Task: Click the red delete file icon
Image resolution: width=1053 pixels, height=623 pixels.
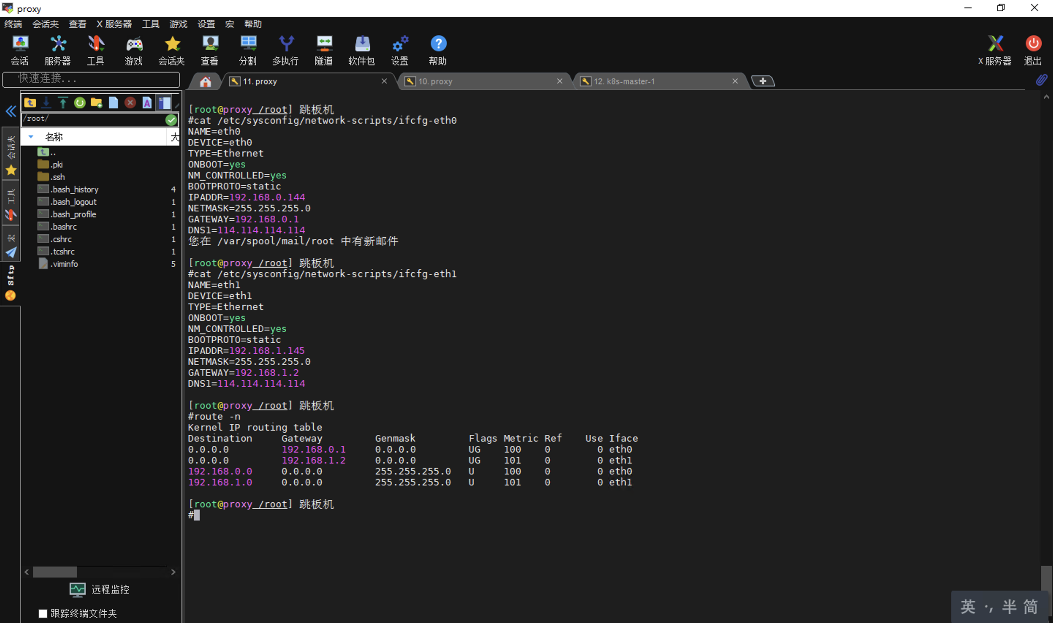Action: (130, 102)
